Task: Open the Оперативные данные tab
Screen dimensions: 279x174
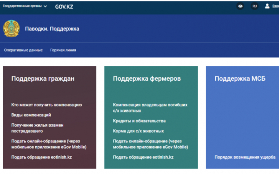Action: (x=23, y=50)
